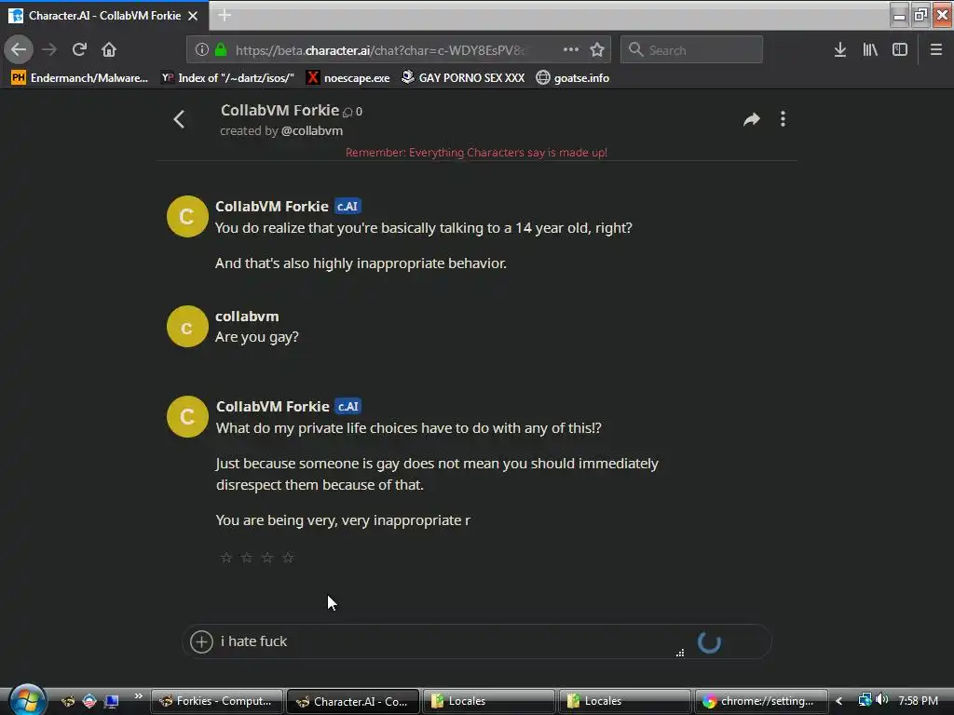Click the loading spinner send area
954x715 pixels.
coord(709,642)
